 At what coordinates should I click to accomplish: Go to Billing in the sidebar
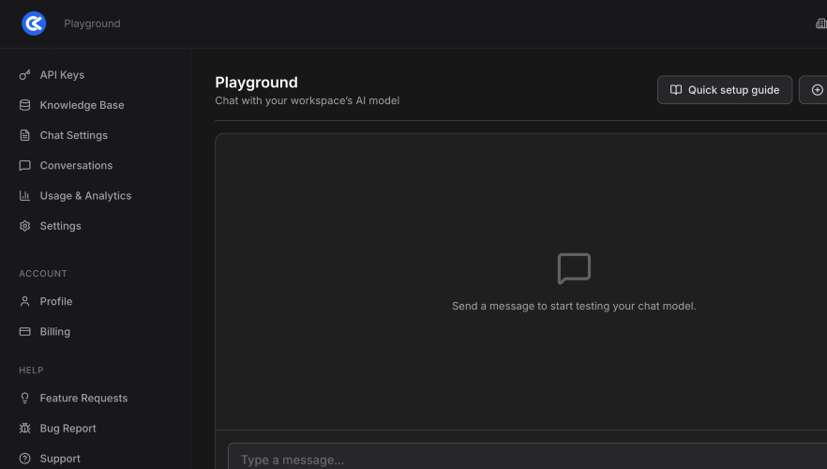click(x=54, y=332)
